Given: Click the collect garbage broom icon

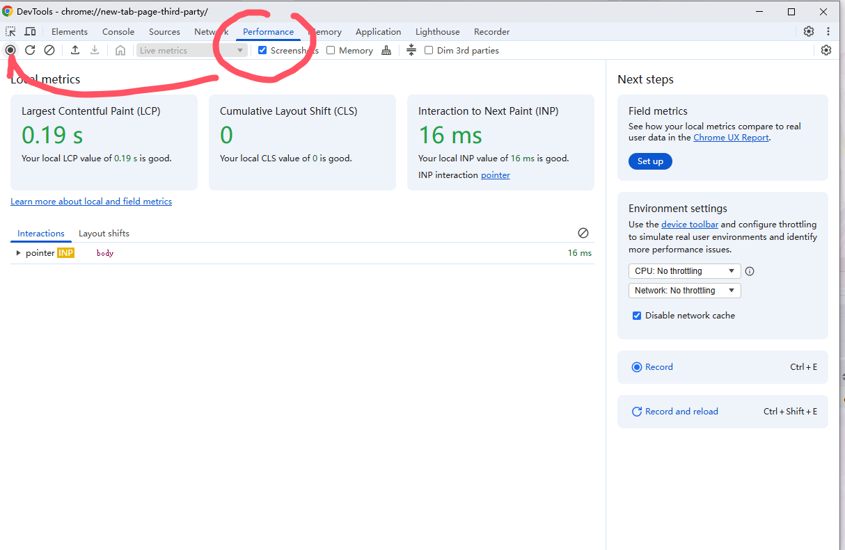Looking at the screenshot, I should point(386,50).
